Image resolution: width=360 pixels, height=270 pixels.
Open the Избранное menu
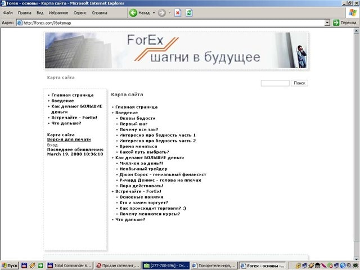(x=58, y=12)
